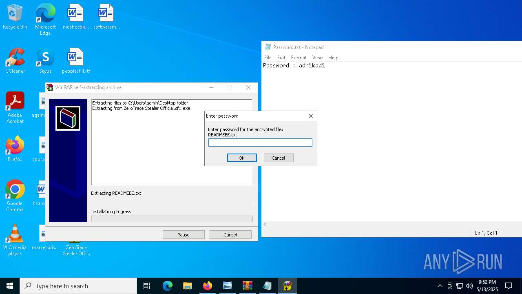
Task: Select peoplestill.rtf desktop file
Action: pos(76,61)
